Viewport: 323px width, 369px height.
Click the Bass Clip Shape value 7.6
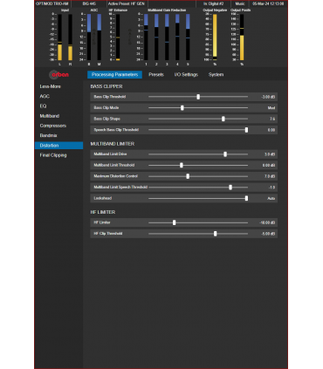point(272,119)
